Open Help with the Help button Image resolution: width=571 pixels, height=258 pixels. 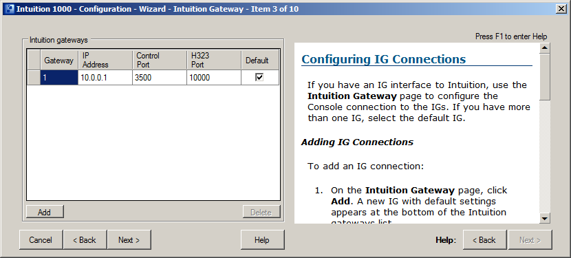point(262,240)
